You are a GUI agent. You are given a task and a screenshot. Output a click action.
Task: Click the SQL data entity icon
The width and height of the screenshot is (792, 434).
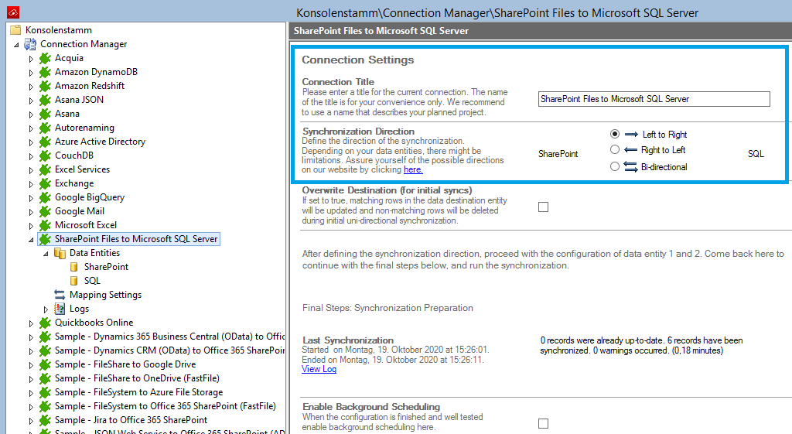pos(74,281)
